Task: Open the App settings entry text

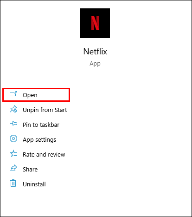Action: [39, 140]
